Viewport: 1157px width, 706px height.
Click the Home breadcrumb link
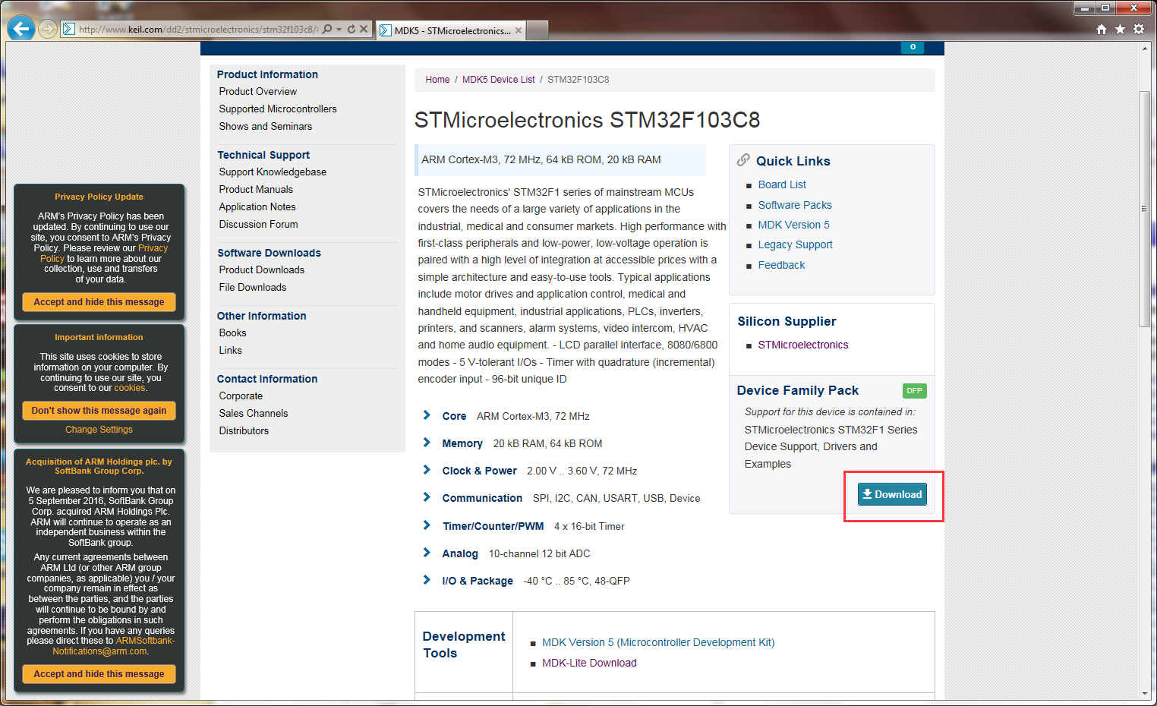(x=437, y=80)
